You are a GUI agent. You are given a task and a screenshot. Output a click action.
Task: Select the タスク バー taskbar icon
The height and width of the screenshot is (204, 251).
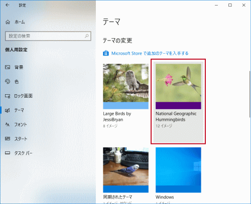pos(8,153)
